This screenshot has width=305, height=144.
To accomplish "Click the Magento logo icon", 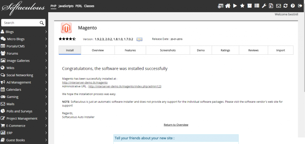I will (x=66, y=28).
